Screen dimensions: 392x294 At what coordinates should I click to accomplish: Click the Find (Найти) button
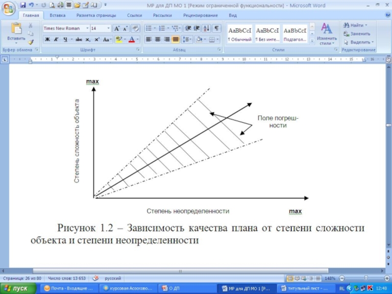(356, 25)
